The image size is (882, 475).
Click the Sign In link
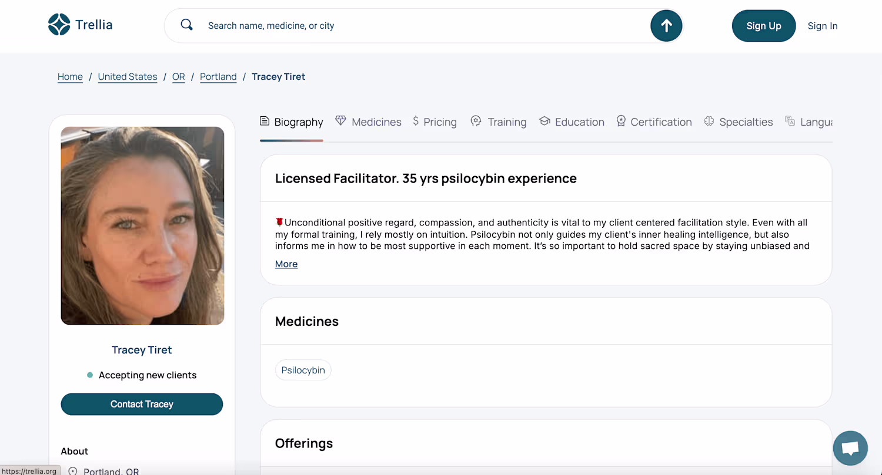(x=822, y=26)
